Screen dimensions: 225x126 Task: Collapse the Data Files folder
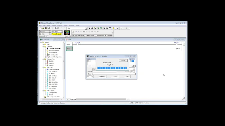coord(43,67)
